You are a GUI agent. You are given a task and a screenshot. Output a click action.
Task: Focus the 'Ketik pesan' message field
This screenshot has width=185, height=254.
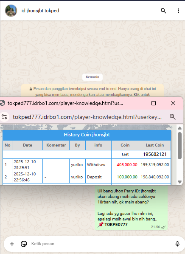(101, 244)
